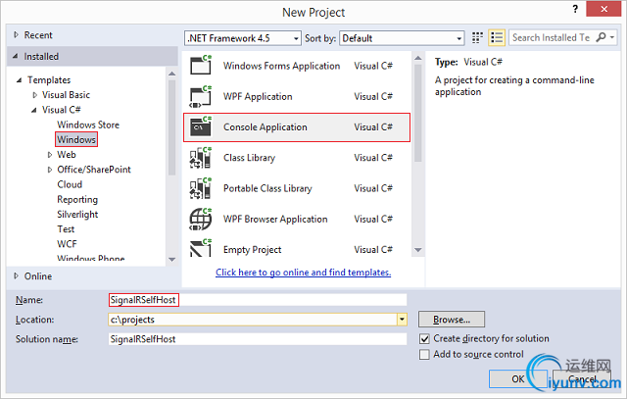Toggle Create directory for solution checkbox
627x399 pixels.
click(x=424, y=339)
